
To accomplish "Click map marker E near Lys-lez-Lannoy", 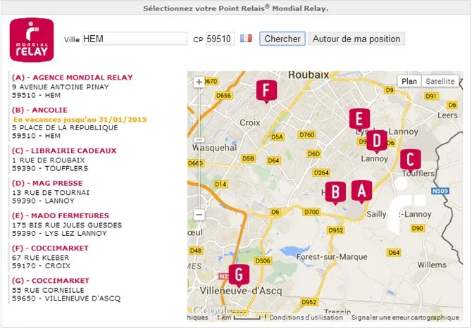I will (x=359, y=120).
